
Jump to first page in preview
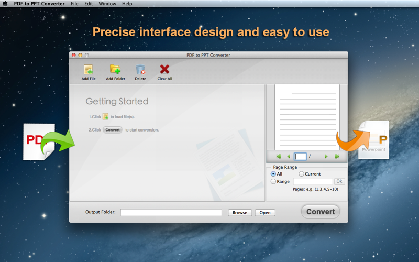278,157
